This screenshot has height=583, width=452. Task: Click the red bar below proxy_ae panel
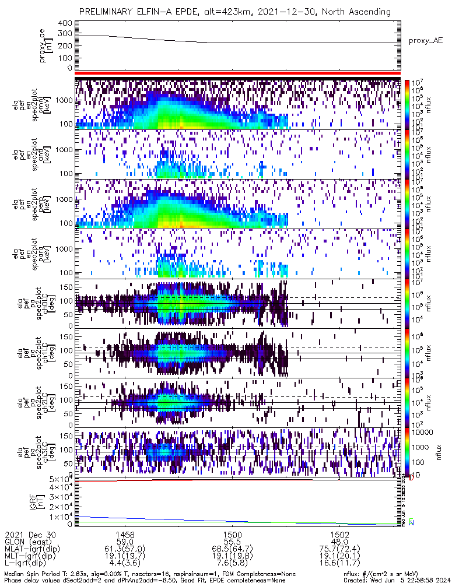[238, 73]
